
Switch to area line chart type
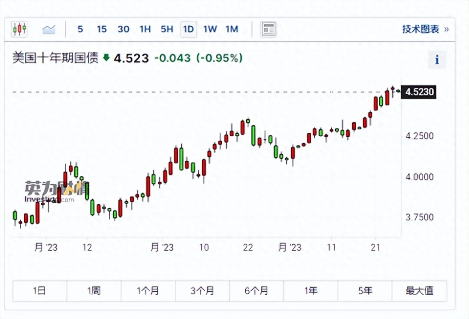click(49, 29)
